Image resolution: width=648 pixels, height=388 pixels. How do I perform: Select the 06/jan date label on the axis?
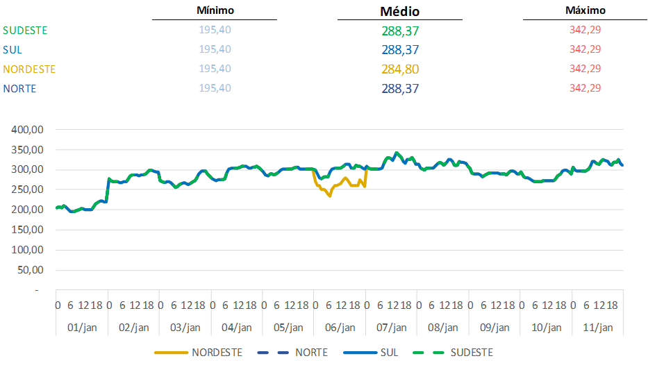point(340,328)
